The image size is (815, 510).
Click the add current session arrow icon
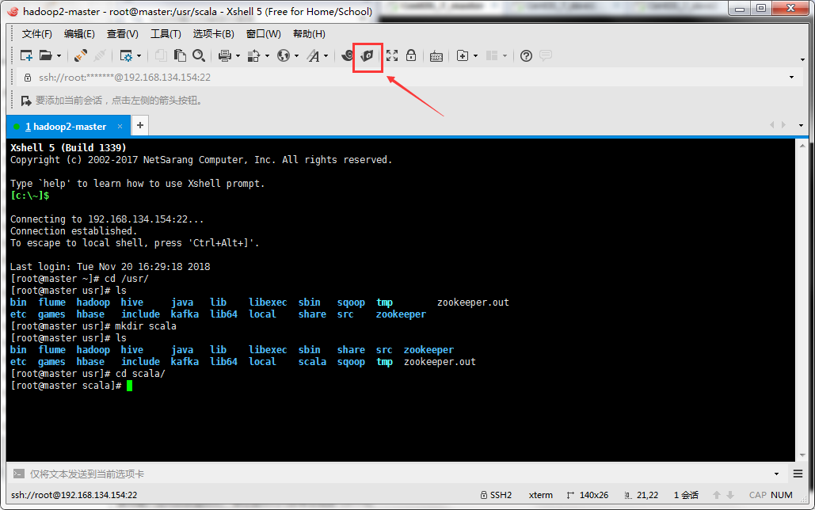tap(26, 101)
